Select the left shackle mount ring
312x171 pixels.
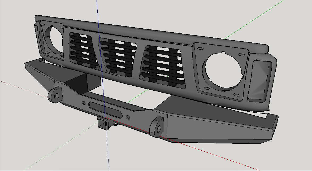point(56,95)
